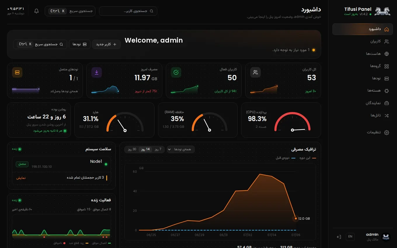Switch language with the EN button
Viewport: 397px width, 248px height.
click(x=350, y=237)
